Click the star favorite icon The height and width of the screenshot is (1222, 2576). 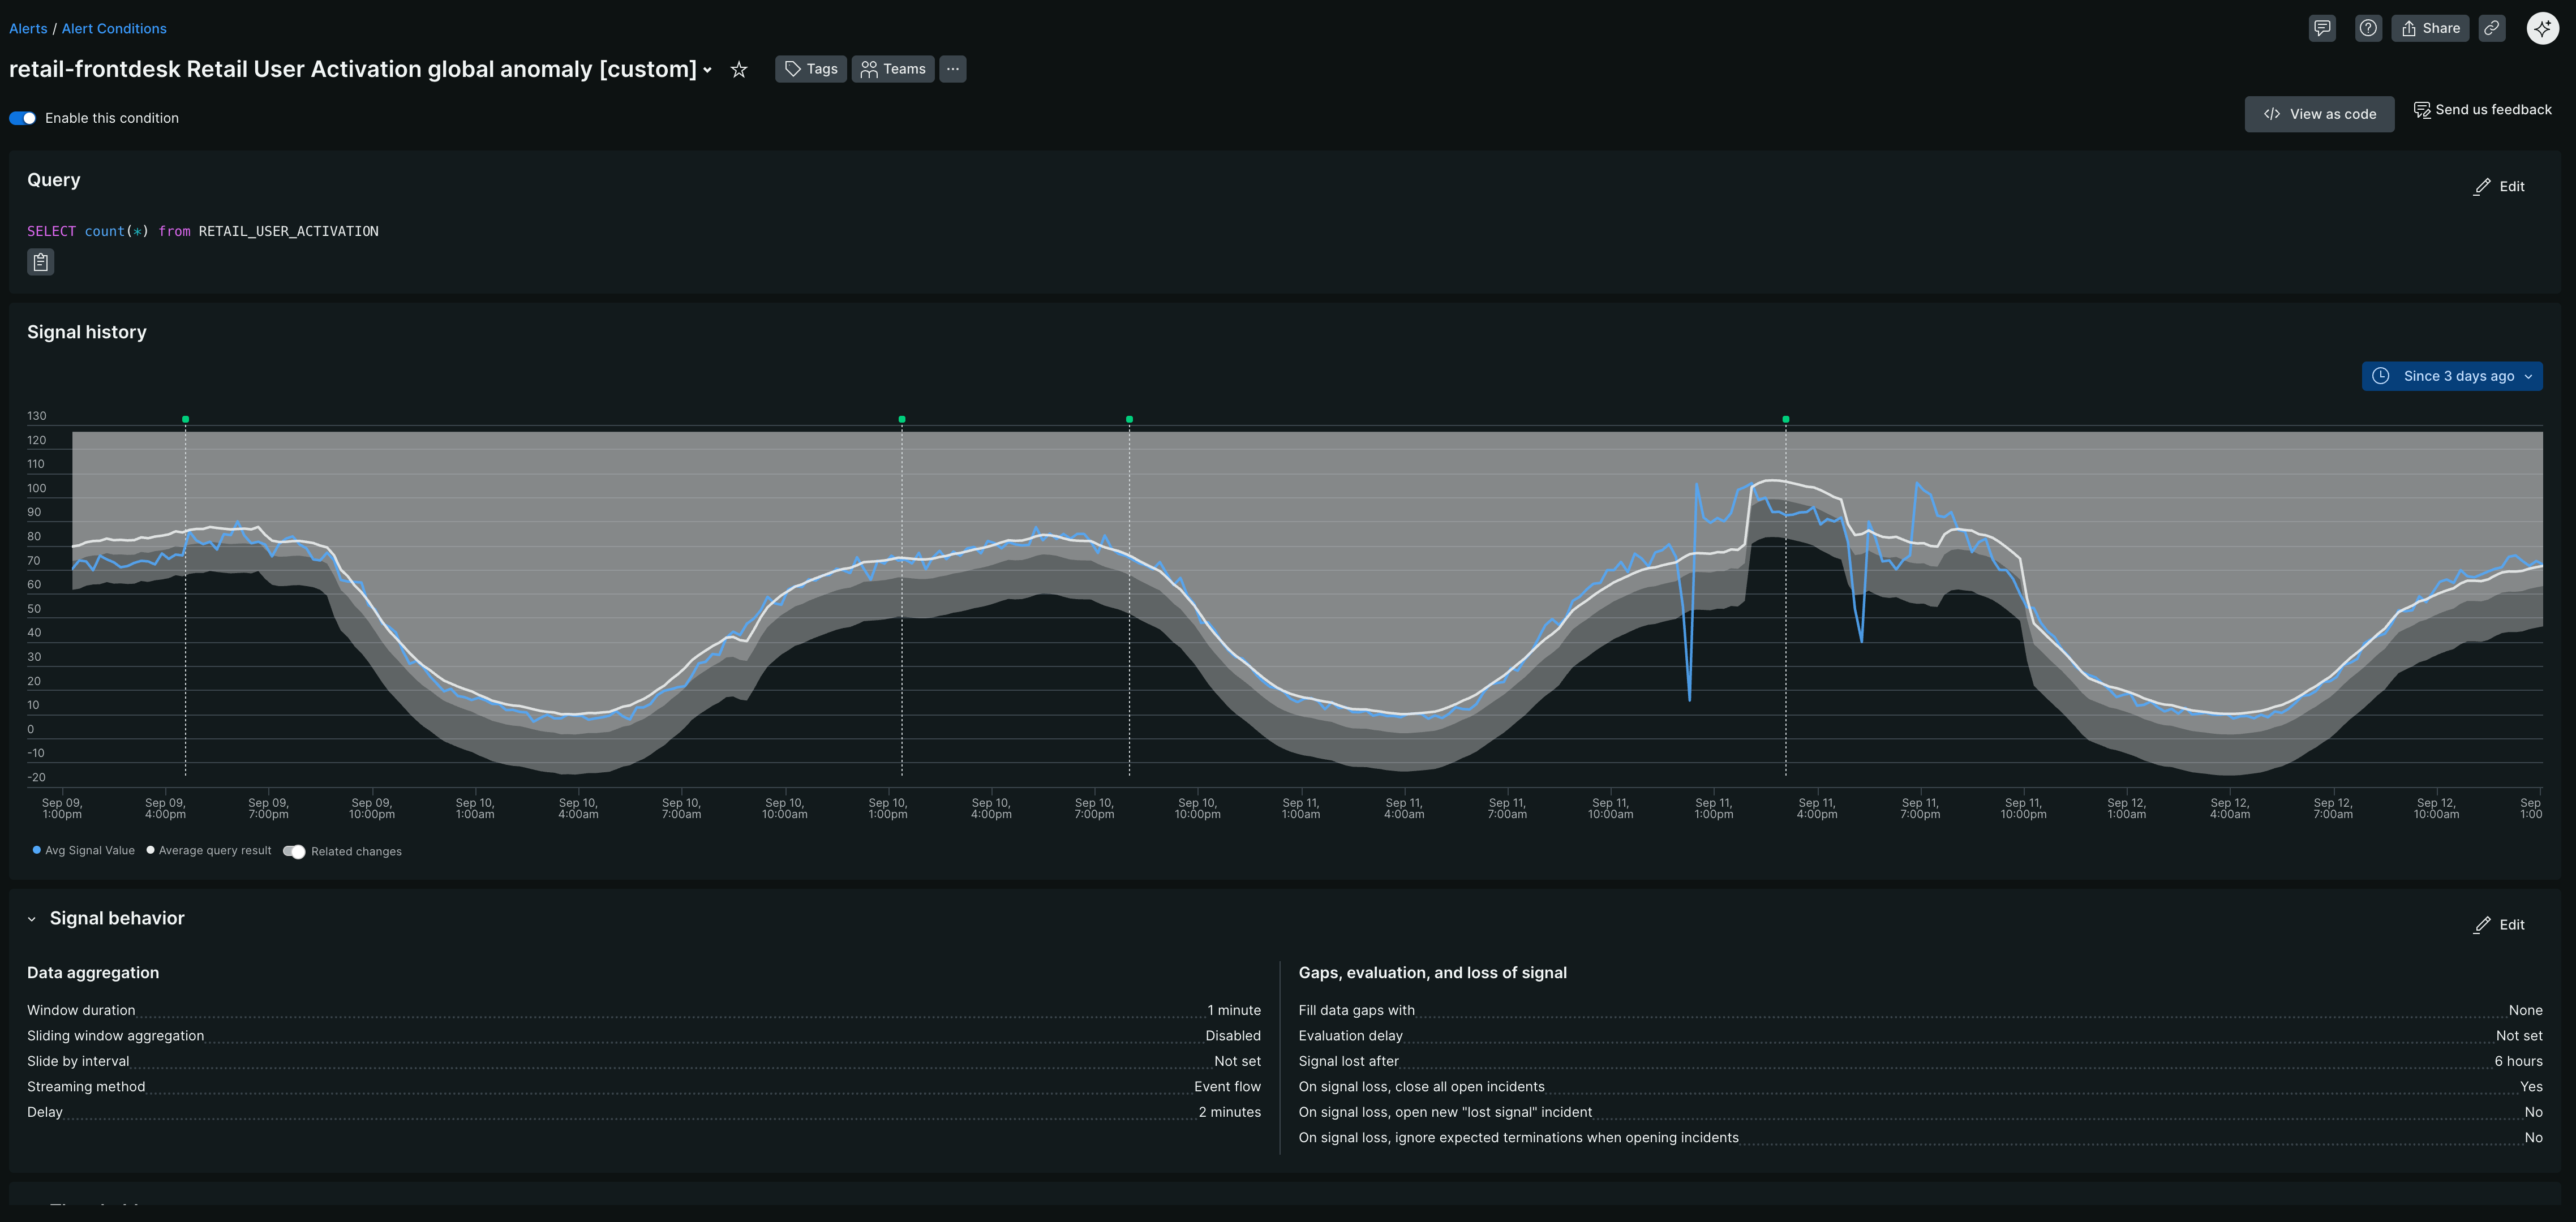[x=738, y=69]
